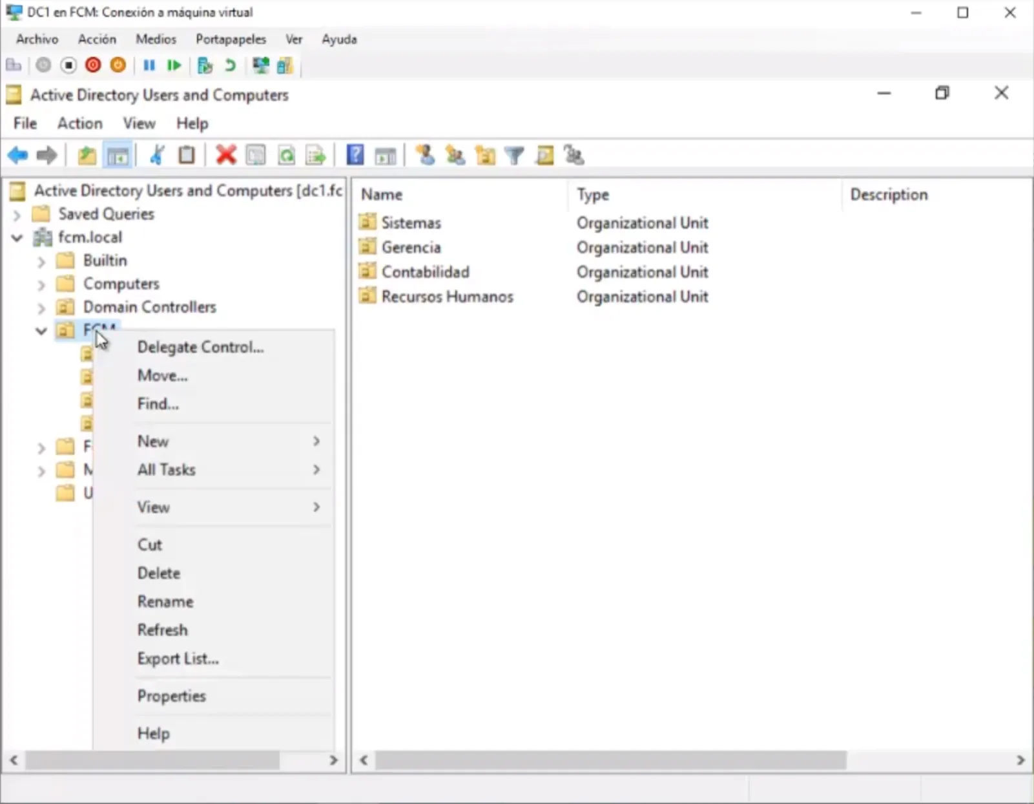Click the right pane horizontal scrollbar
Image resolution: width=1034 pixels, height=804 pixels.
pyautogui.click(x=610, y=760)
